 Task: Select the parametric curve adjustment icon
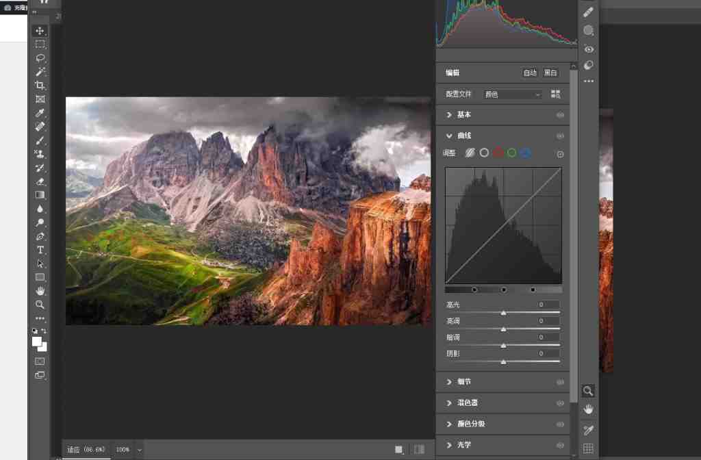pyautogui.click(x=470, y=153)
